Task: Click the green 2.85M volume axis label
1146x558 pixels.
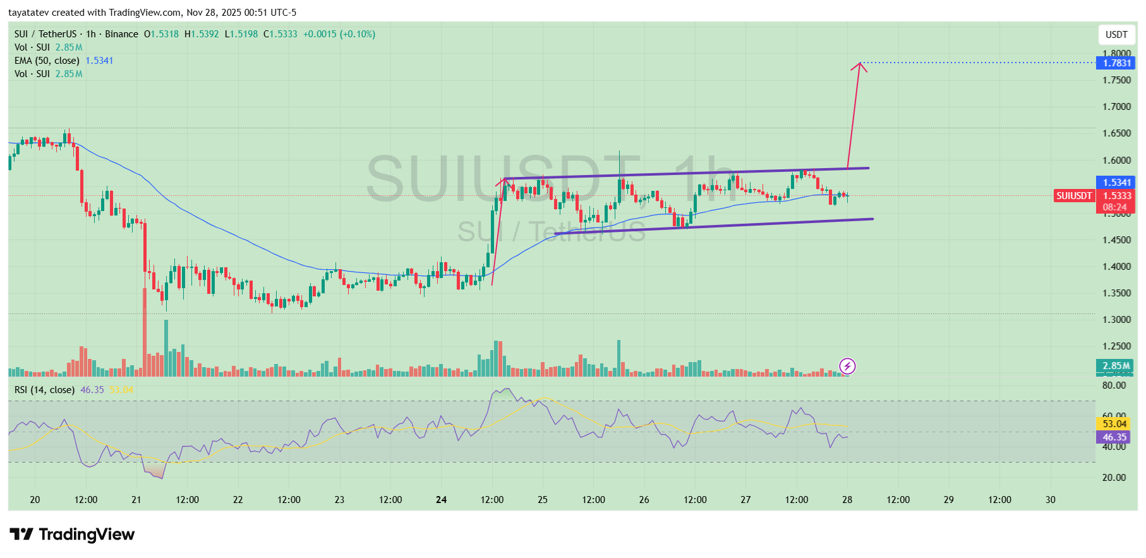Action: (x=1116, y=366)
